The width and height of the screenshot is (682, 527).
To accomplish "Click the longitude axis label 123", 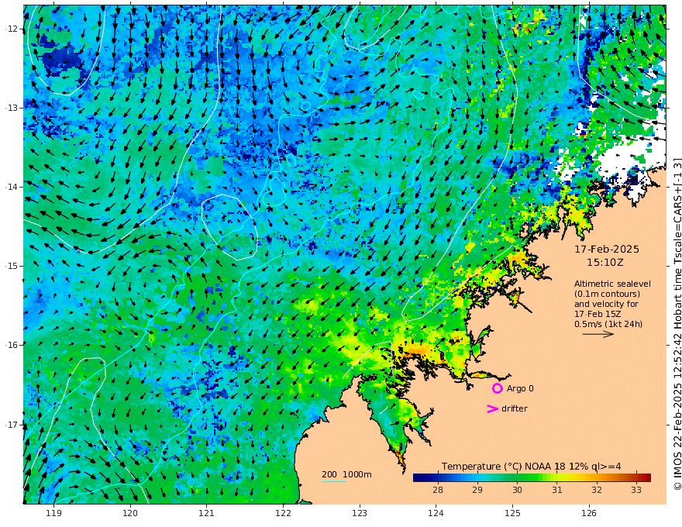I will [360, 514].
